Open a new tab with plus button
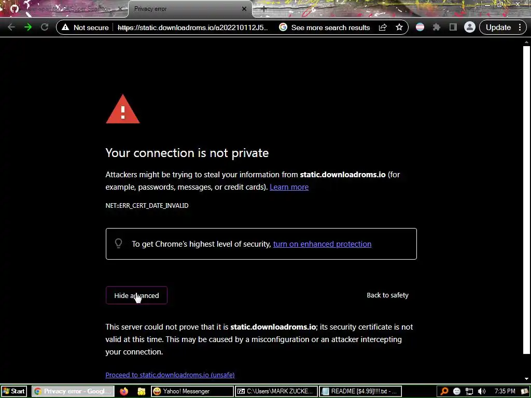The image size is (531, 398). click(264, 9)
